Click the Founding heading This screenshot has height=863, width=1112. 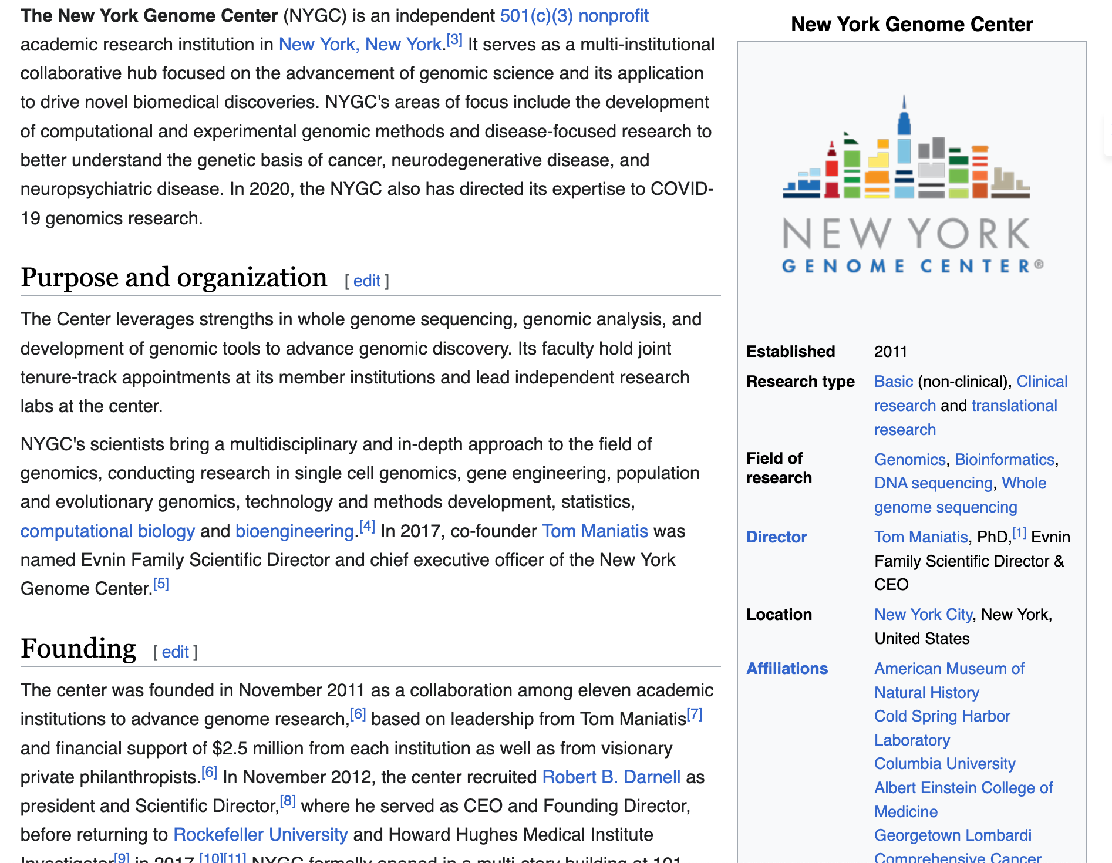click(78, 648)
